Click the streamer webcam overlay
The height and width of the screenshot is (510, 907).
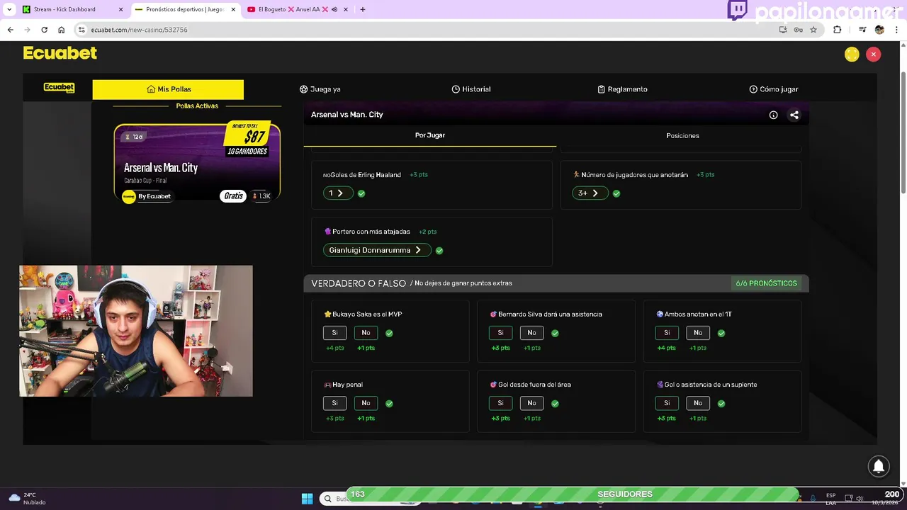click(x=136, y=331)
